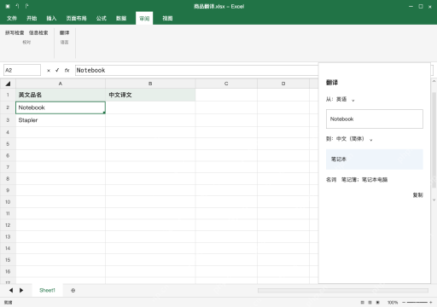Select cell A3 with Stapler

tap(61, 120)
